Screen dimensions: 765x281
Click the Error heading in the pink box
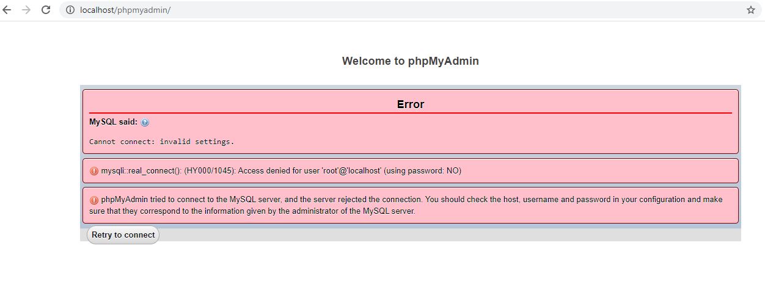point(411,104)
